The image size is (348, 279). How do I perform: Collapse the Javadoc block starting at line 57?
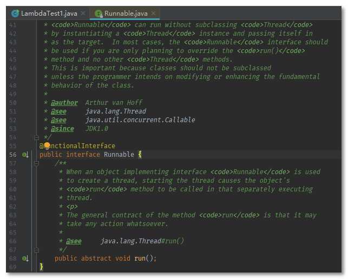coord(36,163)
